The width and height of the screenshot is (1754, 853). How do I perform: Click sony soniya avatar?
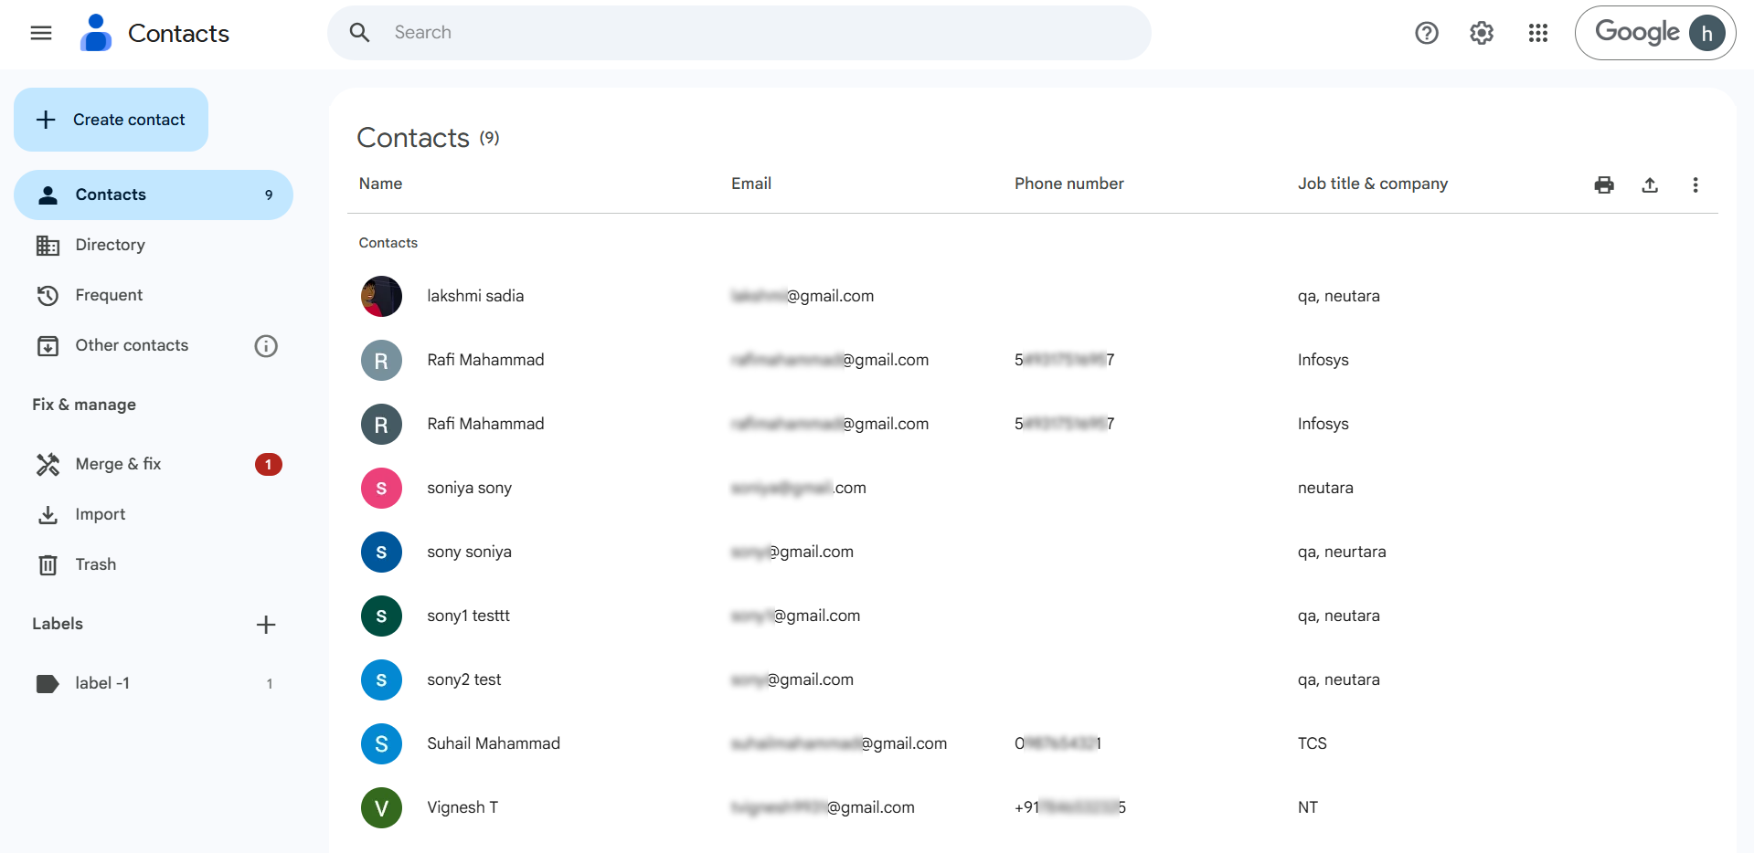pyautogui.click(x=381, y=552)
